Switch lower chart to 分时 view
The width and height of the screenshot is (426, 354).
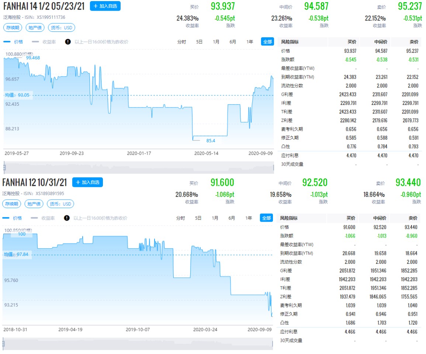(x=180, y=218)
